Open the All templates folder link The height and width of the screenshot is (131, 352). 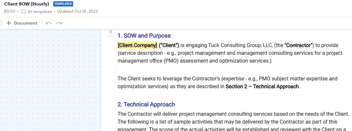[x=40, y=11]
